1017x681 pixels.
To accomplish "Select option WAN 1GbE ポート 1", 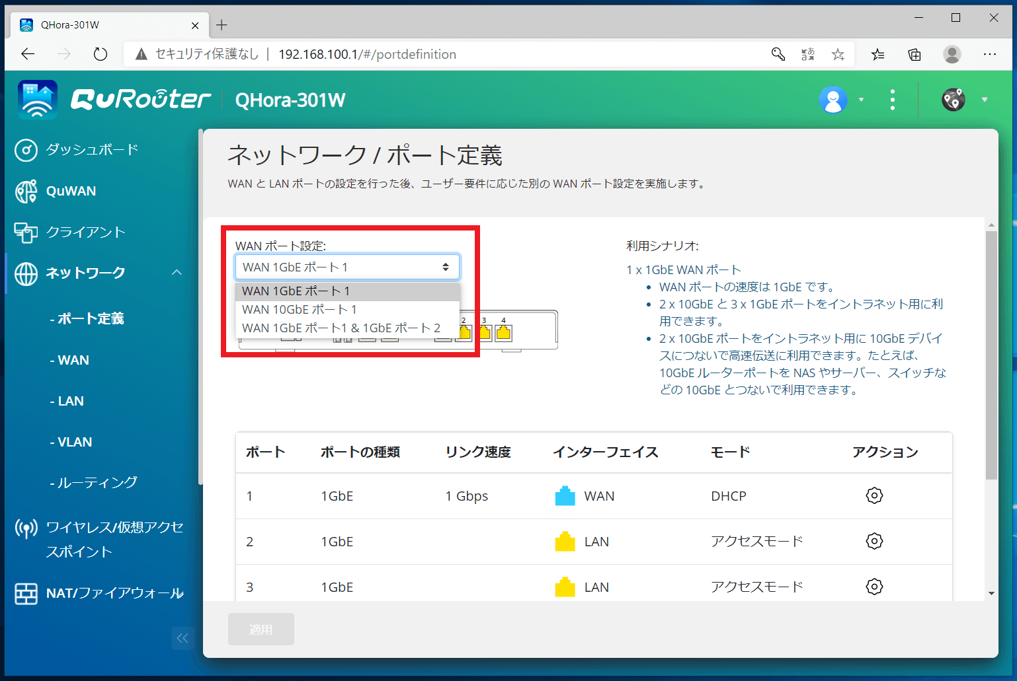I will pos(347,291).
